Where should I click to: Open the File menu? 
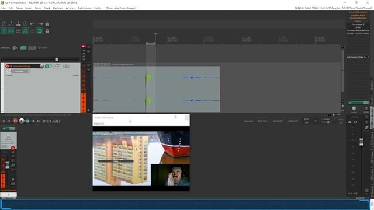[x=4, y=8]
